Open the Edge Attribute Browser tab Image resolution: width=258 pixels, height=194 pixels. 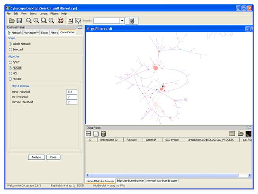pyautogui.click(x=130, y=181)
